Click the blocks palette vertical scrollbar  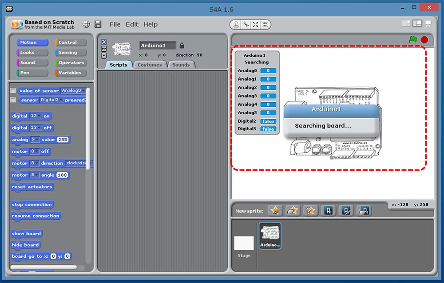coord(88,129)
